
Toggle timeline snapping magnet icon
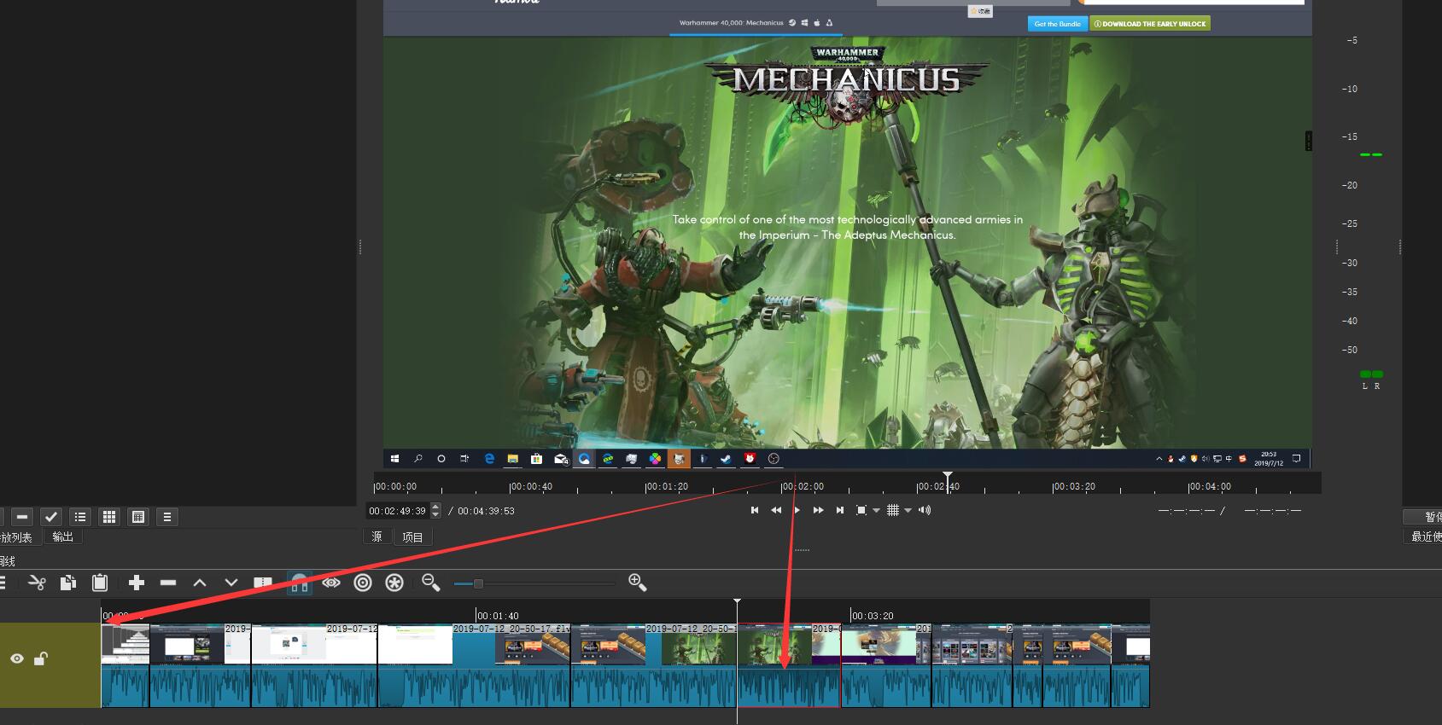(x=299, y=583)
